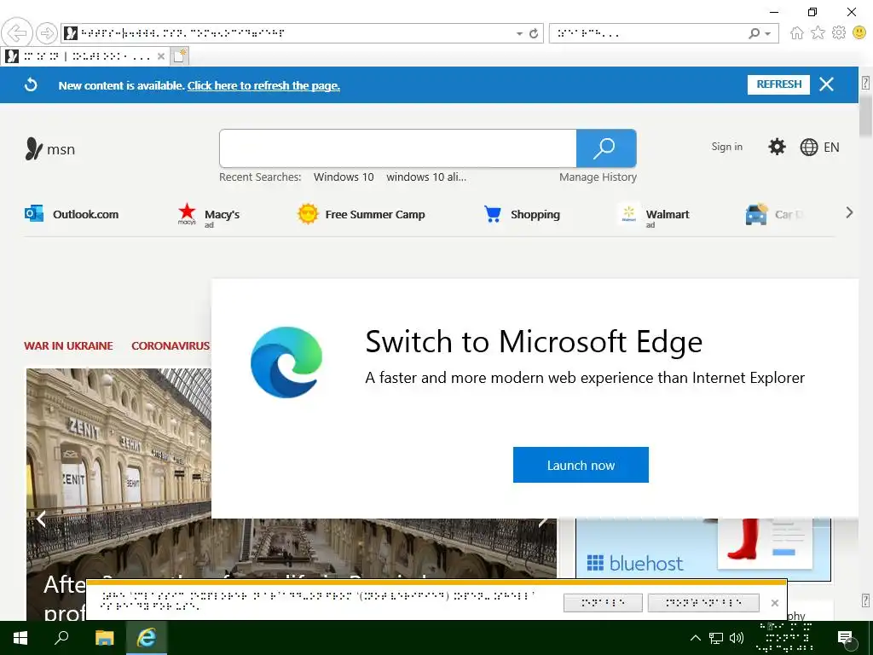
Task: Open Walmart ad shortcut
Action: point(653,214)
